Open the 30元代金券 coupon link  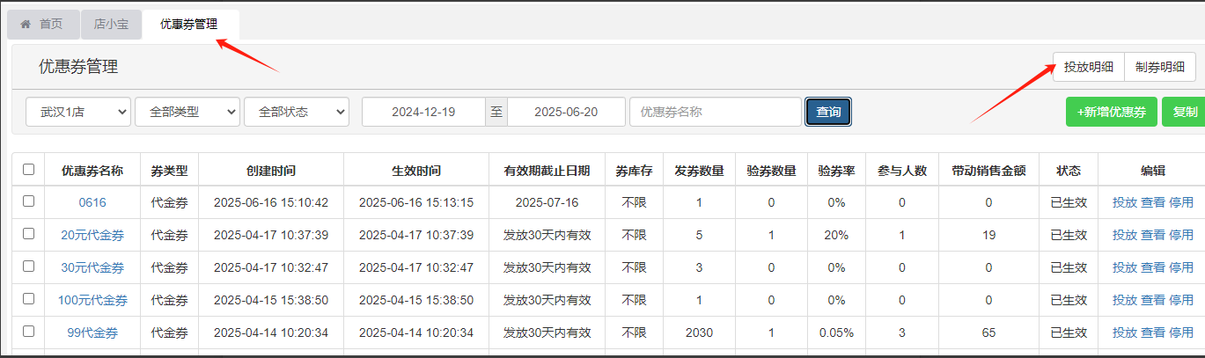tap(92, 267)
